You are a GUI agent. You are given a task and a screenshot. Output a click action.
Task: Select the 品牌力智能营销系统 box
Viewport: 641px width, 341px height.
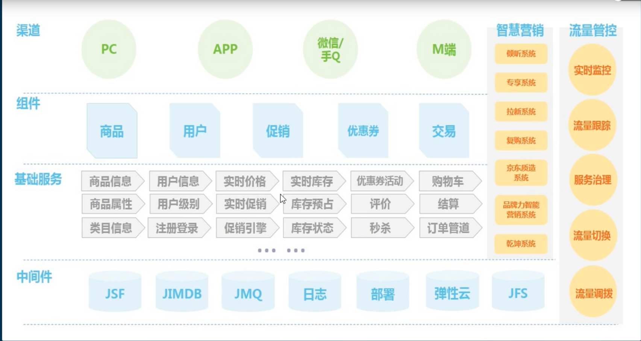[x=521, y=210]
